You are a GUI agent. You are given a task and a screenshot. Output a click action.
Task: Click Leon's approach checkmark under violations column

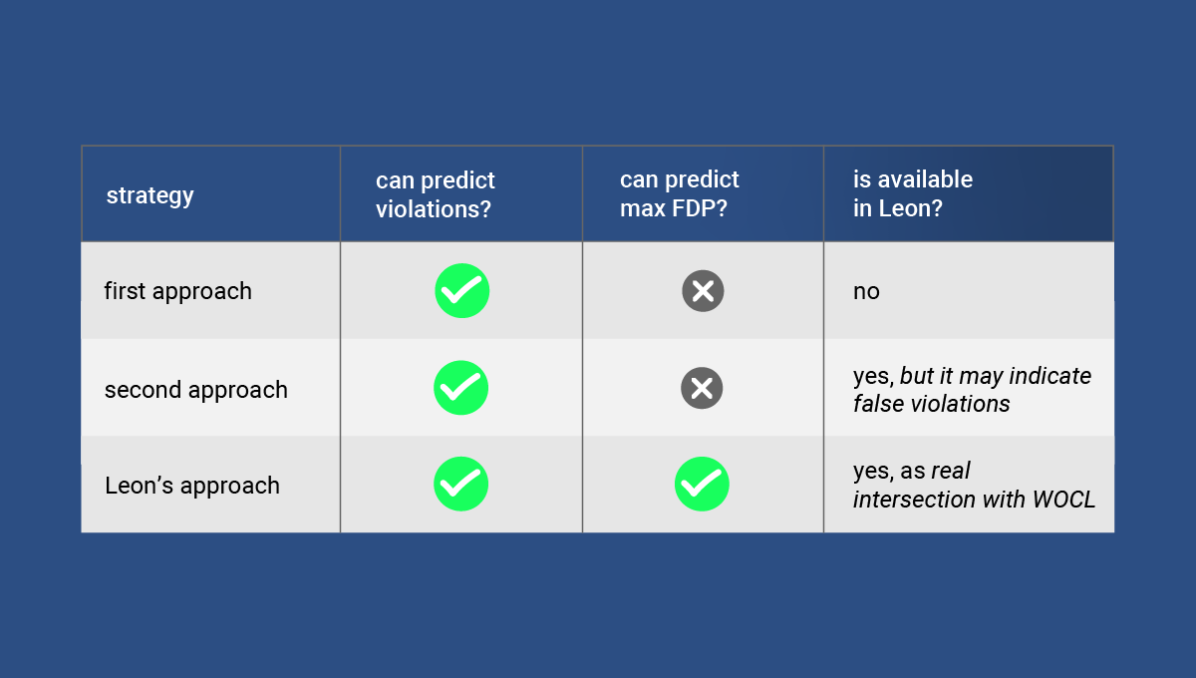(461, 485)
